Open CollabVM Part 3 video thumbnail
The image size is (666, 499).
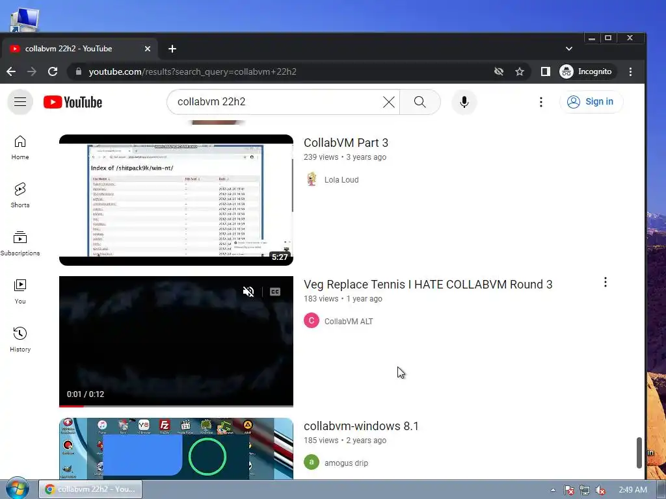point(176,200)
